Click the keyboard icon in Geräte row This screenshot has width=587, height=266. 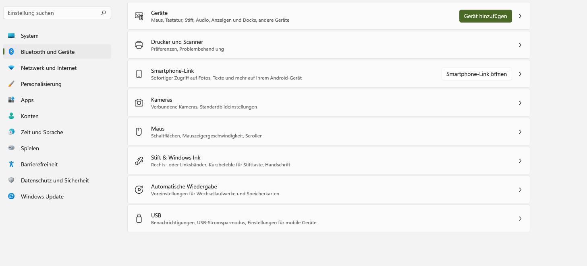click(x=139, y=16)
